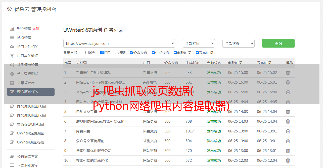
Task: Click the red 充值 link
Action: coord(36,29)
